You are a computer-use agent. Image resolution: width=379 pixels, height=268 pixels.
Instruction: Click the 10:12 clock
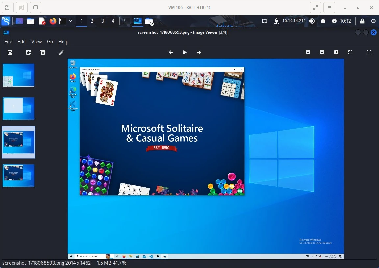pos(345,21)
